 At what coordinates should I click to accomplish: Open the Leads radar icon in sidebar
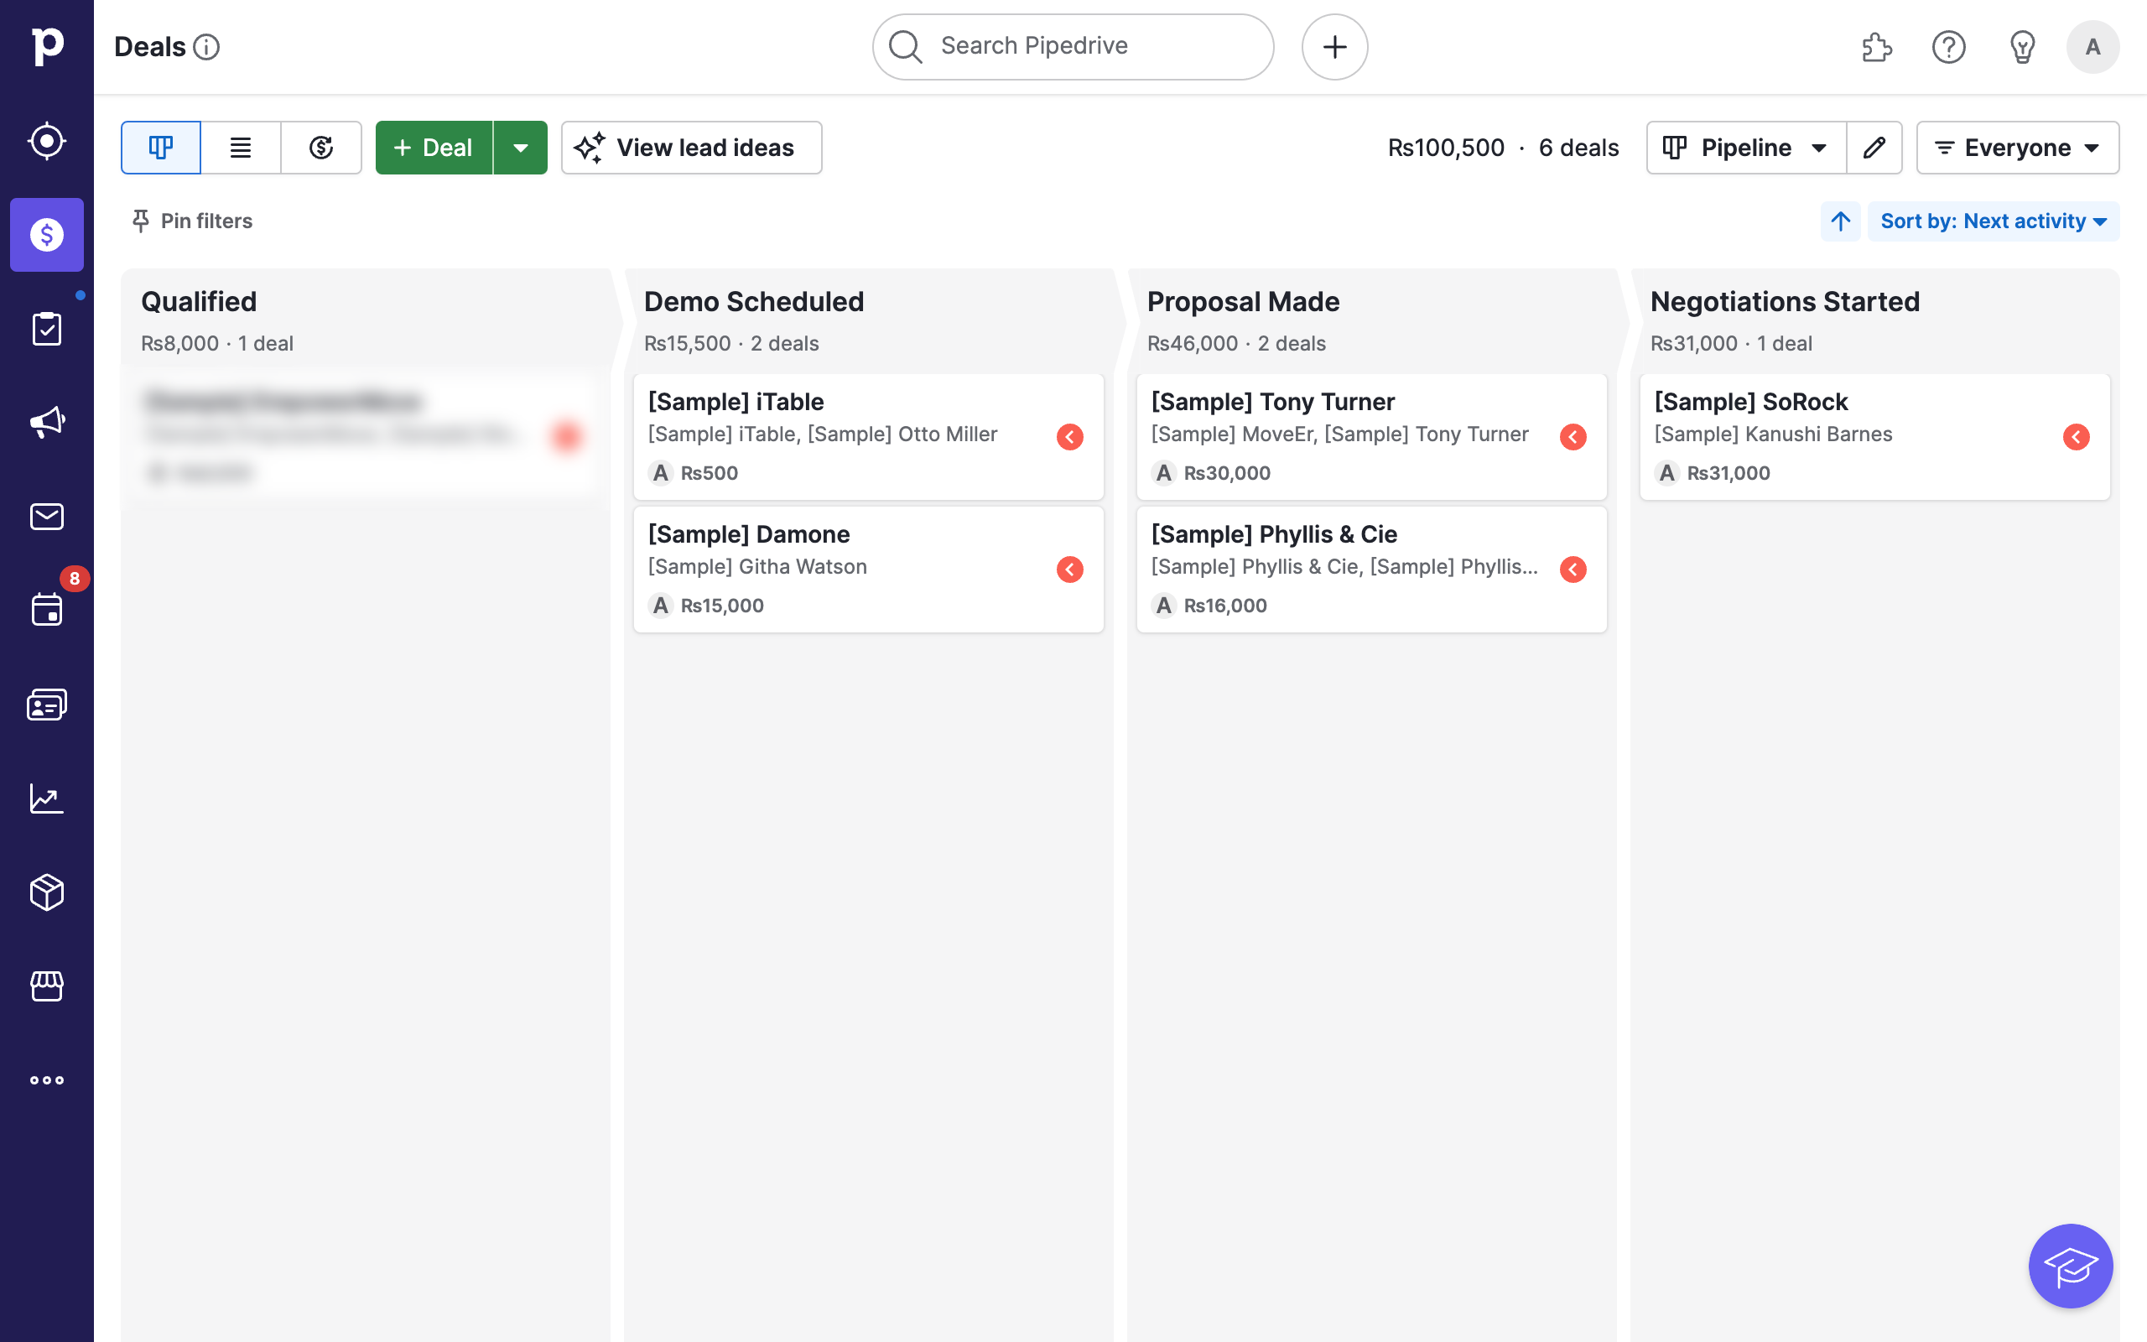tap(46, 141)
